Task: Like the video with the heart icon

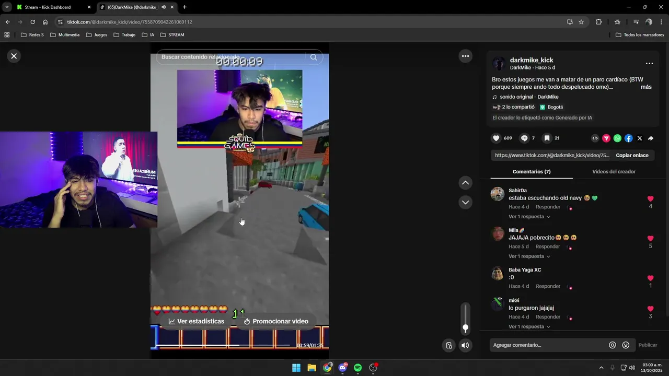Action: click(496, 138)
